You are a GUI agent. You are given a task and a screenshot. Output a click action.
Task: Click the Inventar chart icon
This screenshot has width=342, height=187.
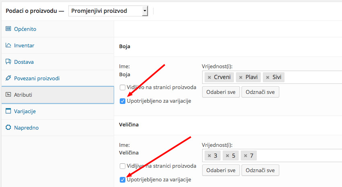click(8, 45)
